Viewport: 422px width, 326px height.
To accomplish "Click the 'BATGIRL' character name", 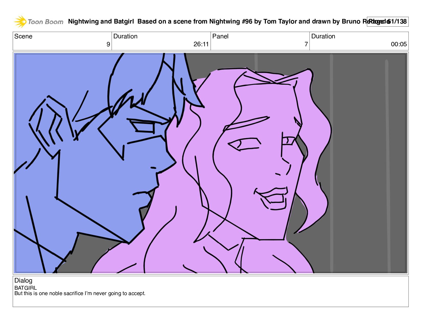I will [x=26, y=288].
